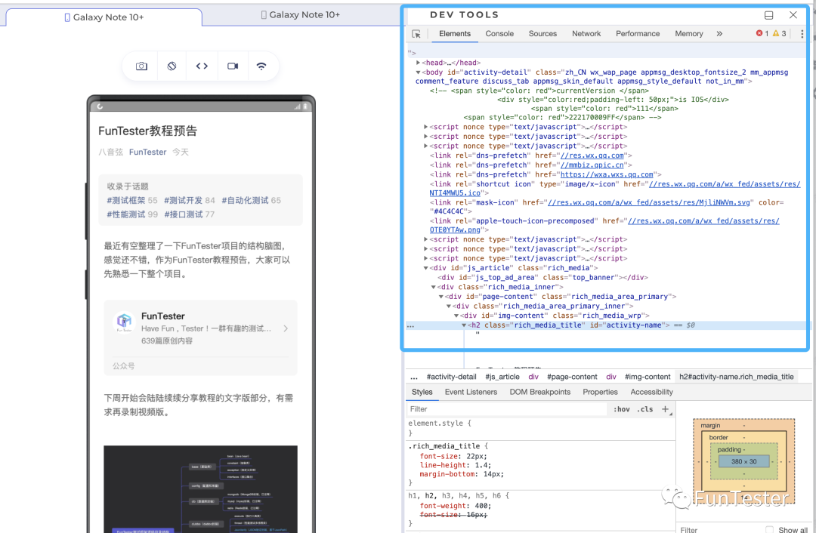
Task: Open the mind map image in the article
Action: point(200,488)
